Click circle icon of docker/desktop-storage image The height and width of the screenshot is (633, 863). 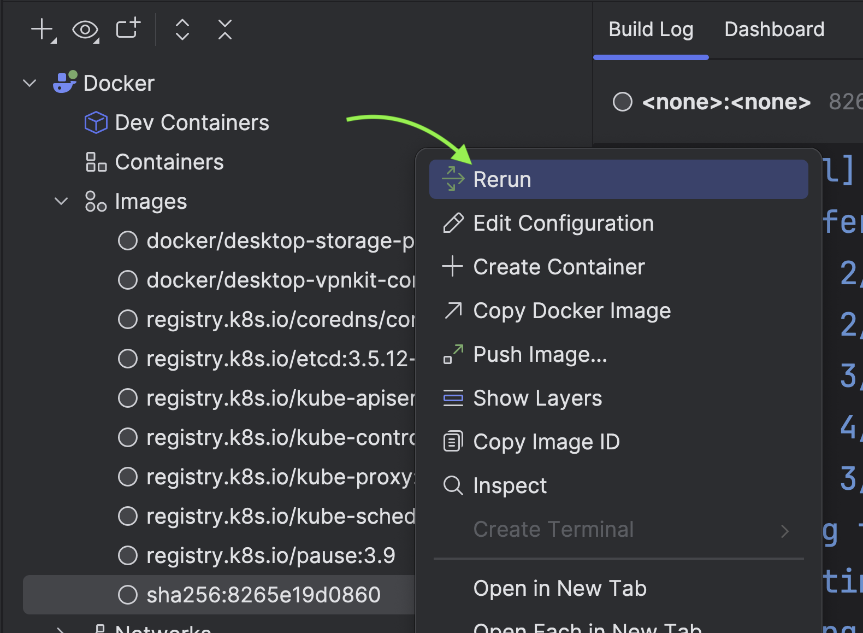[128, 241]
